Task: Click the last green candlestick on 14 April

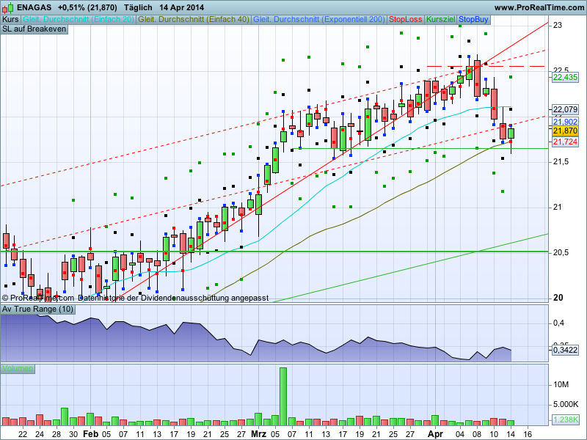Action: (x=511, y=133)
